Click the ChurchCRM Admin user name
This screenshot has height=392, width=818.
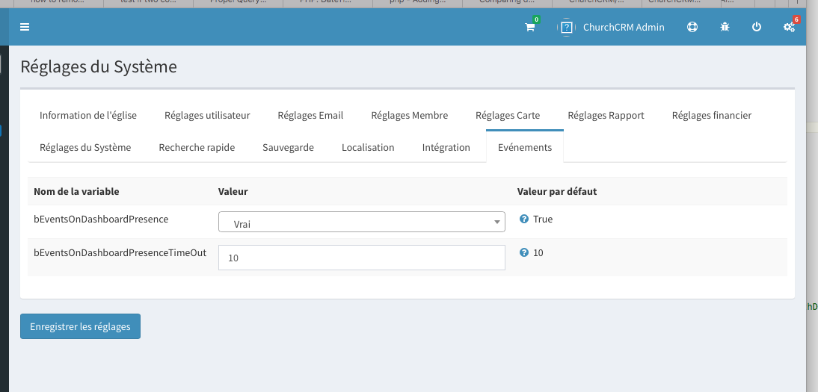624,27
